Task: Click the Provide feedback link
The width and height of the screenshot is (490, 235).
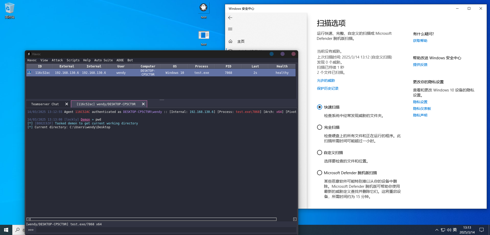Action: pyautogui.click(x=420, y=65)
